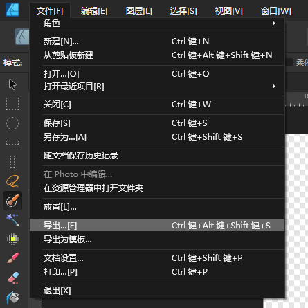Open the 视图[V] menu
This screenshot has width=308, height=308.
(x=229, y=11)
